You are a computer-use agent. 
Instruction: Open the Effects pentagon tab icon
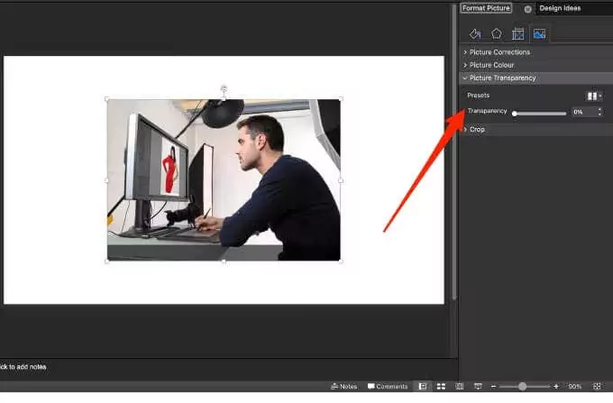click(497, 34)
